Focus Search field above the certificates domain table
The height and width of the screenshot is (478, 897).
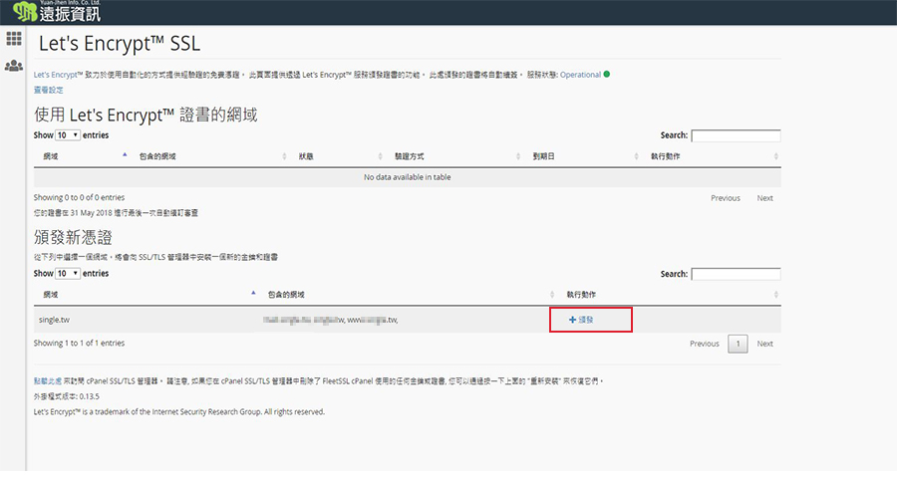tap(736, 135)
